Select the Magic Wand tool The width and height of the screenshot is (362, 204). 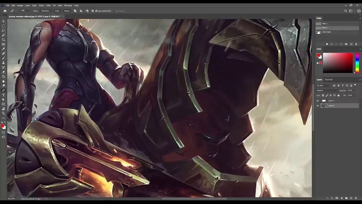[x=3, y=35]
